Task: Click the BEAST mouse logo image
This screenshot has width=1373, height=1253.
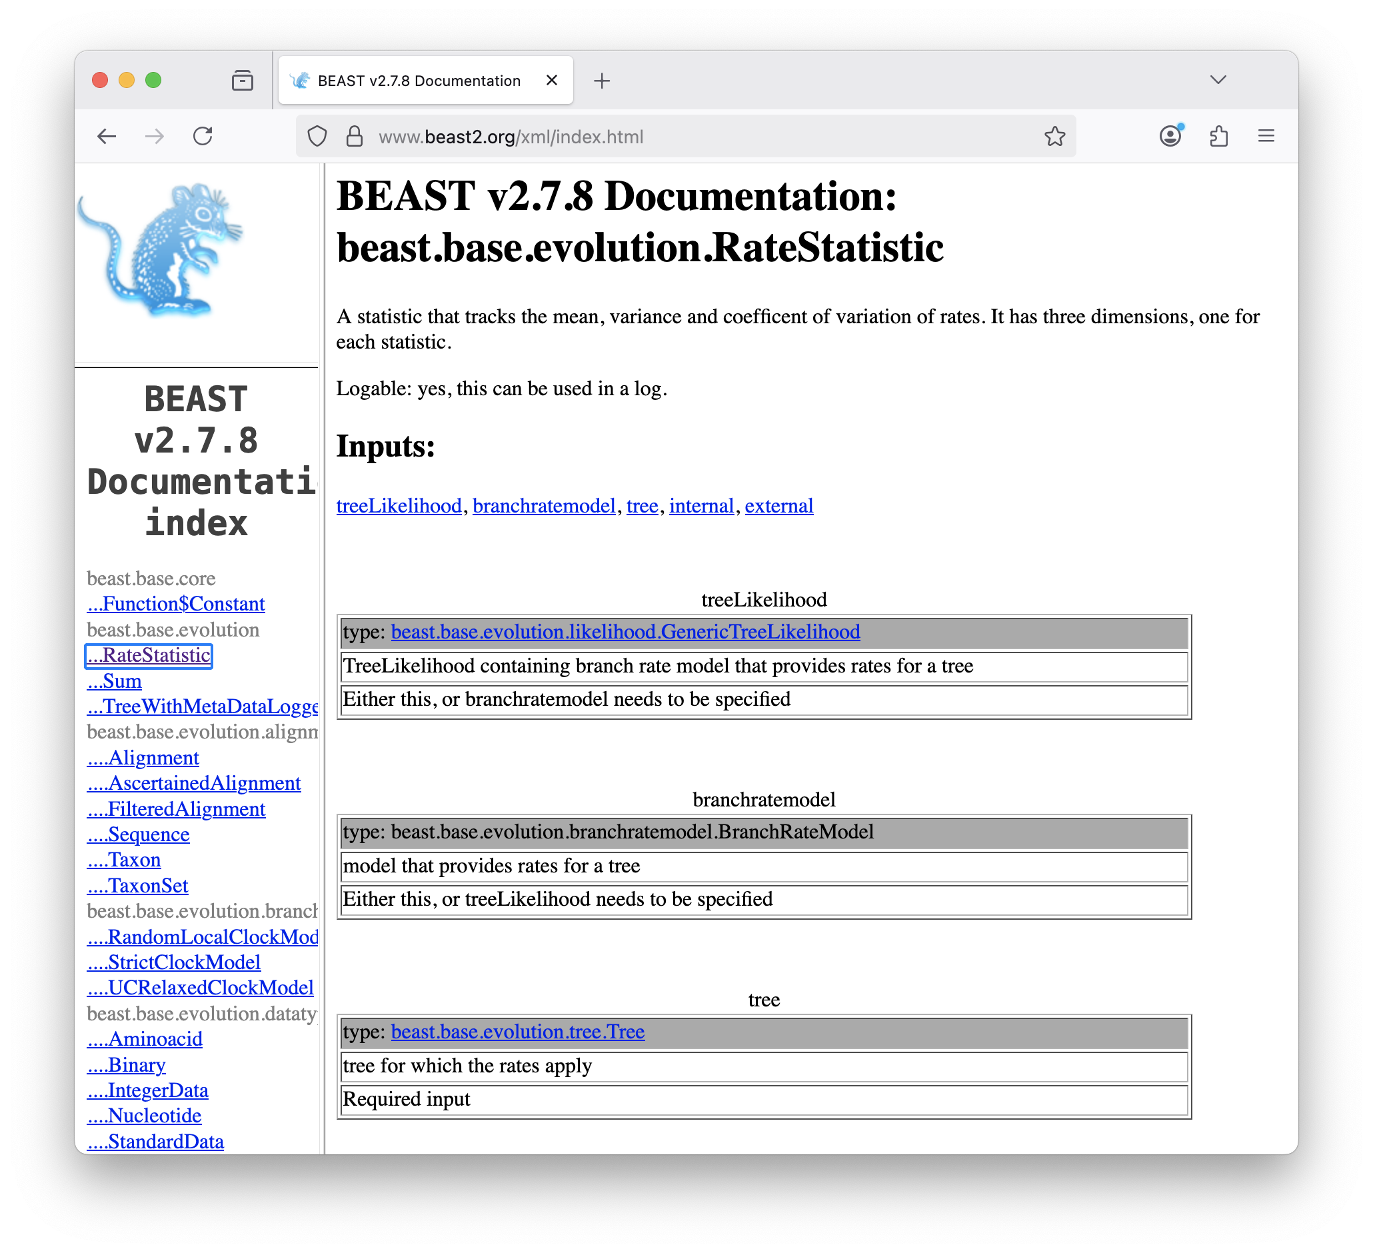Action: click(x=161, y=250)
